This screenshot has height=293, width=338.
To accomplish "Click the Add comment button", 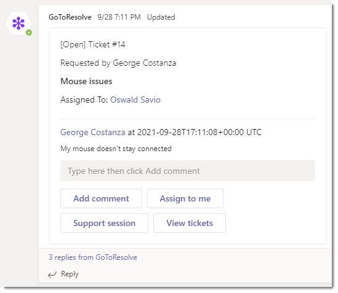I will click(101, 198).
